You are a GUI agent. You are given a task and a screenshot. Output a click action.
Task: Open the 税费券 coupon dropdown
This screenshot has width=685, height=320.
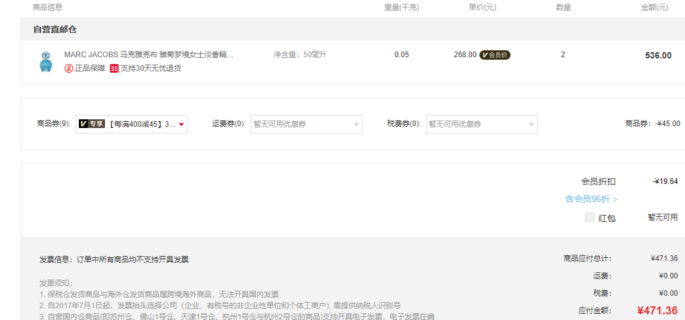(482, 124)
